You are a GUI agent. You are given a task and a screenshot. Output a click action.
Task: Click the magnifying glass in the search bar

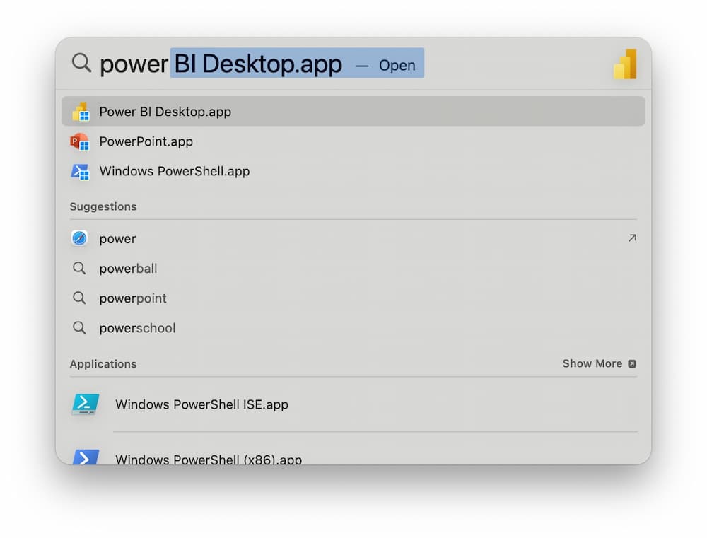80,63
